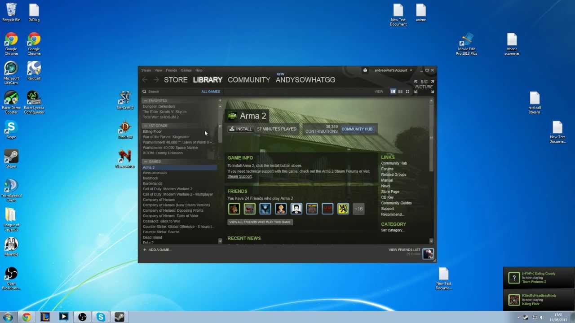Switch to detail view layout icon
Viewport: 575px width, 323px height.
393,92
